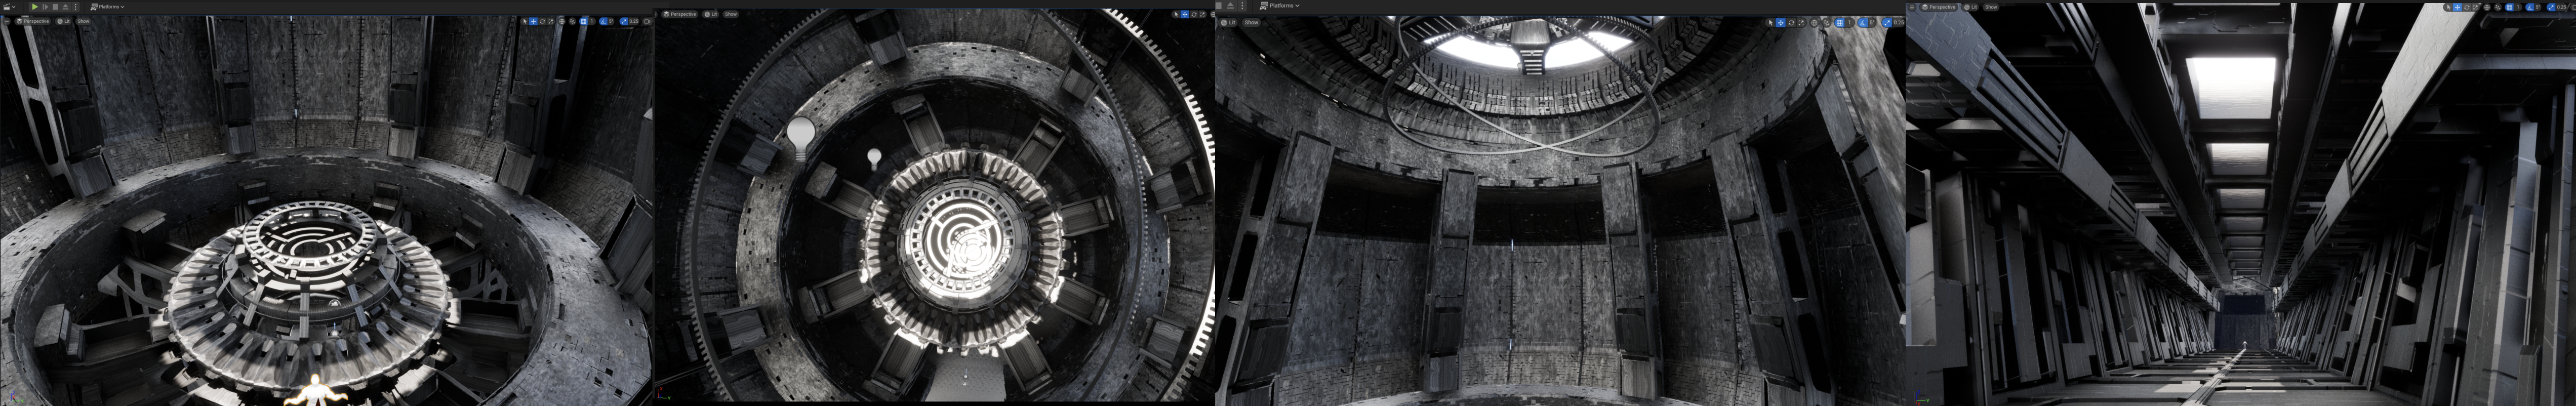The height and width of the screenshot is (406, 2576).
Task: Toggle world/local coordinate globe in skylight tower viewport
Action: coord(1814,22)
